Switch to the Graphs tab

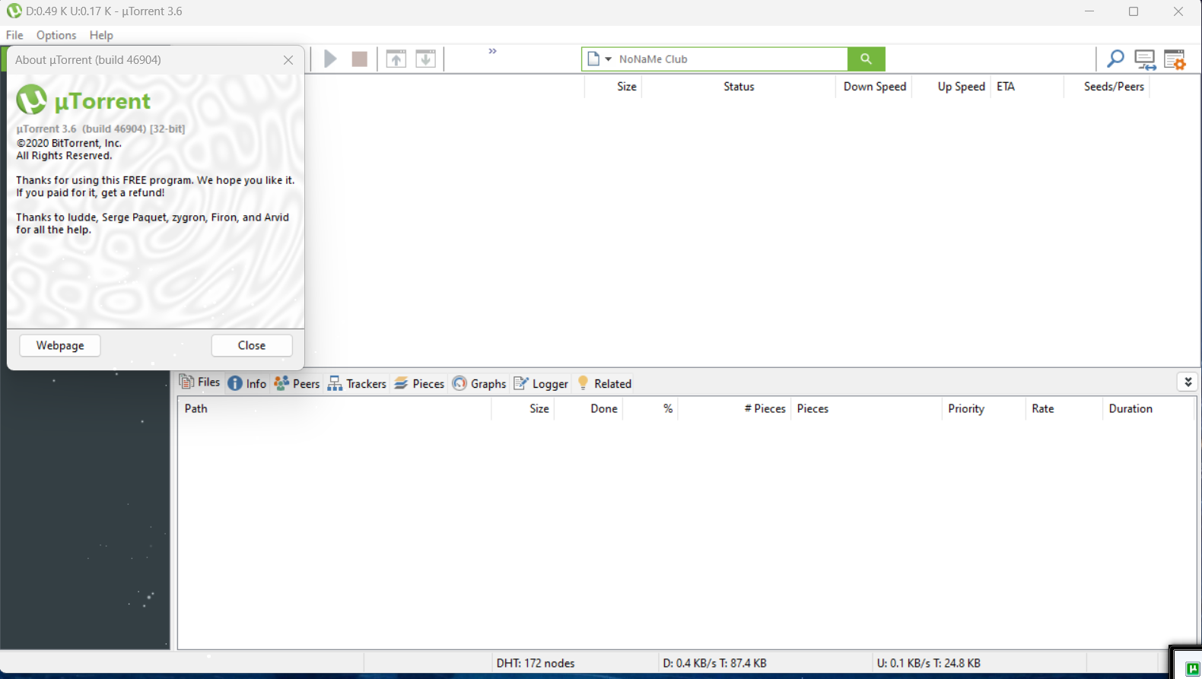click(479, 383)
